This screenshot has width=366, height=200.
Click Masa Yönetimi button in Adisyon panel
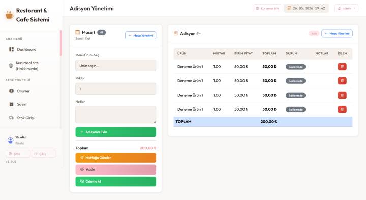click(x=337, y=34)
